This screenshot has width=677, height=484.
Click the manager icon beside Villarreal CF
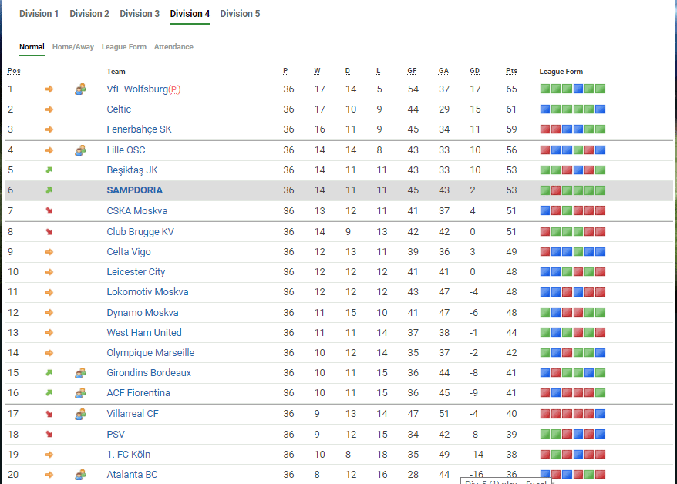tap(80, 414)
